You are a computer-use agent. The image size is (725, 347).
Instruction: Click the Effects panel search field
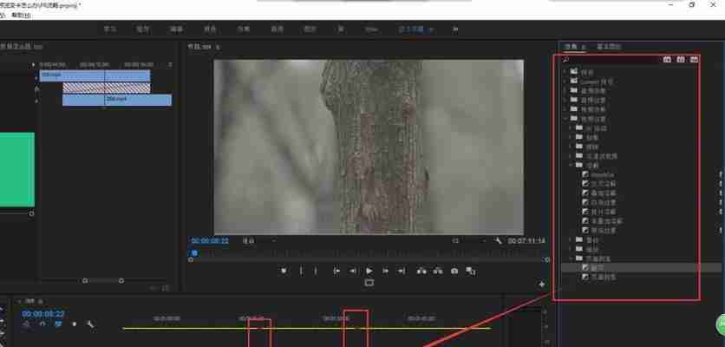[611, 59]
